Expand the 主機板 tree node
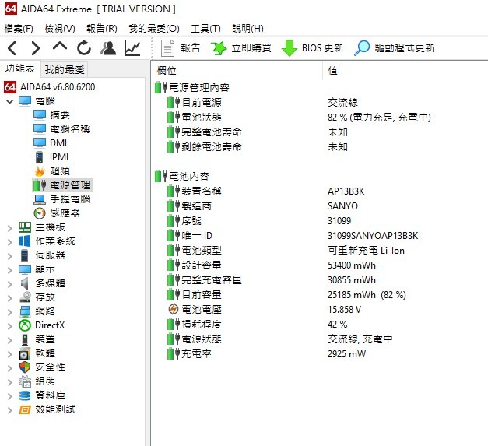This screenshot has height=446, width=488. 9,228
